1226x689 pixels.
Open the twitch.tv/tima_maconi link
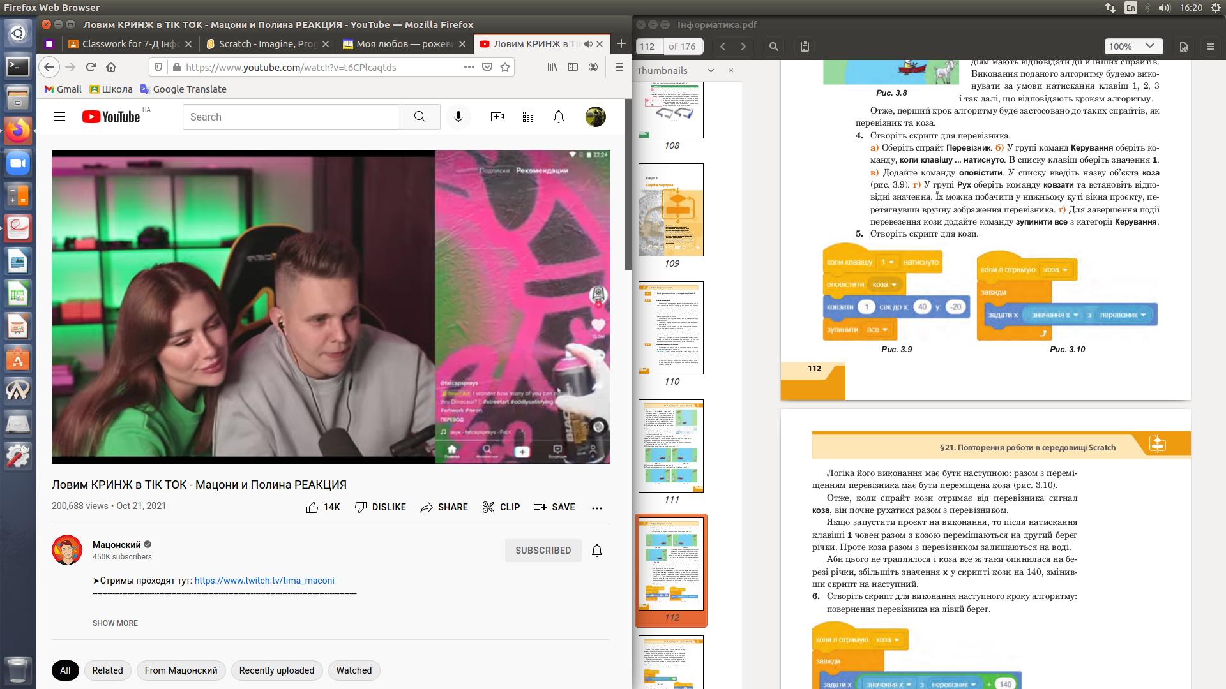[x=264, y=581]
